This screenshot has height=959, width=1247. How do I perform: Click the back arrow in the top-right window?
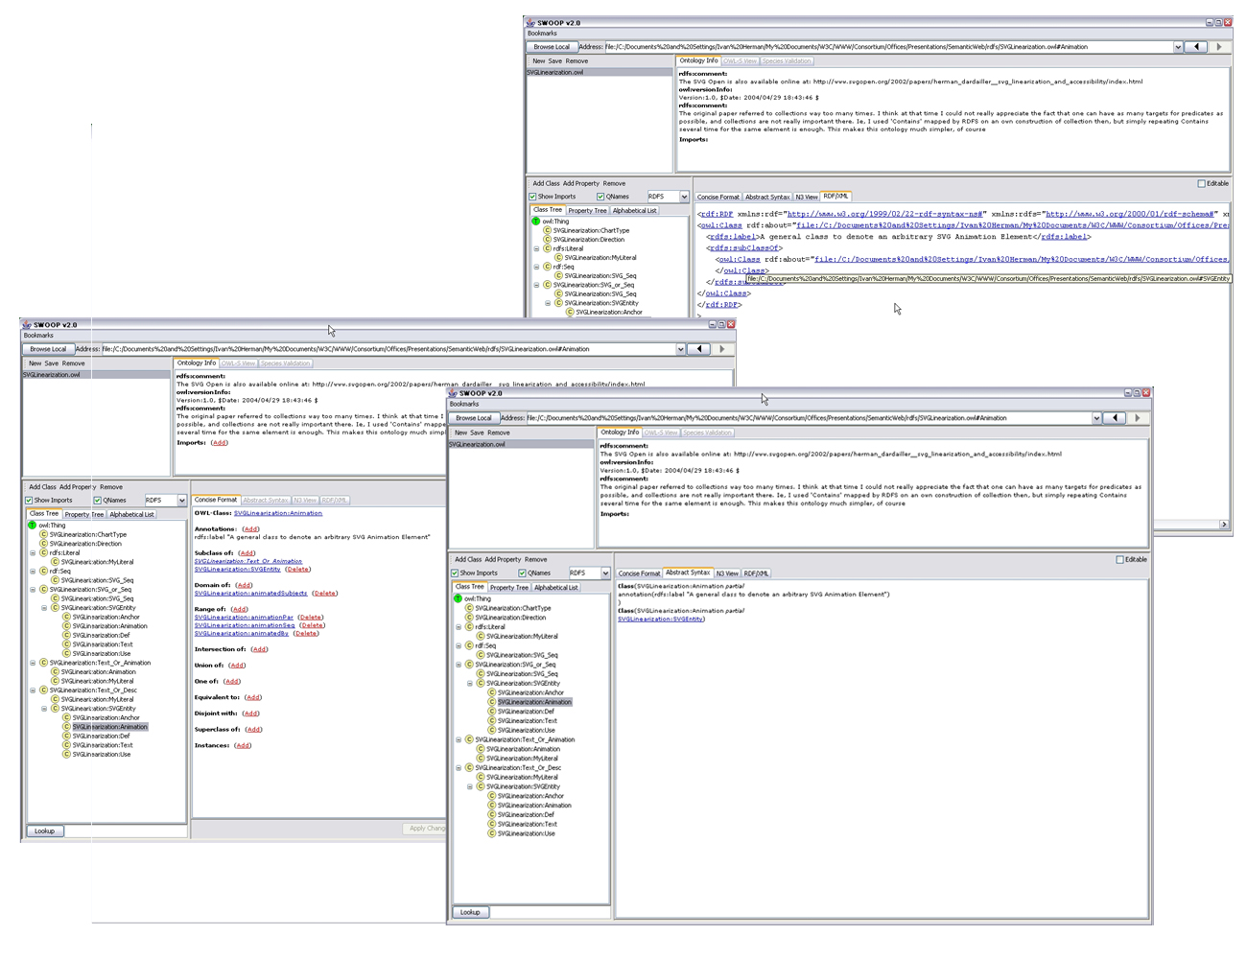1196,47
